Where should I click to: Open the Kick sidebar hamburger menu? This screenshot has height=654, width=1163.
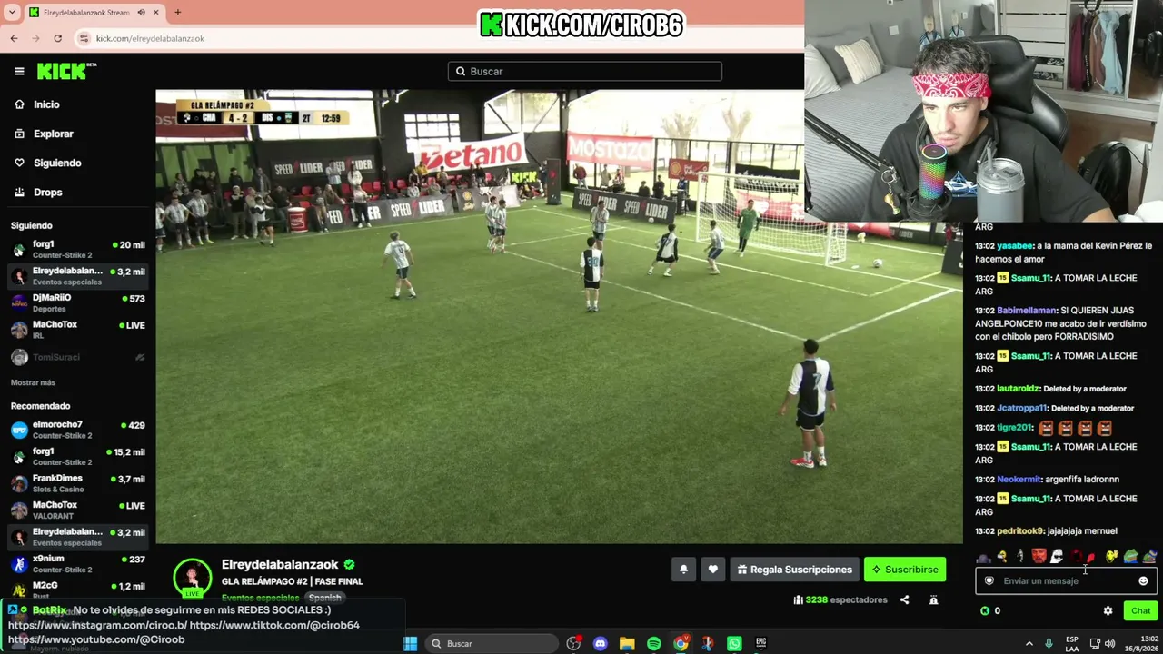tap(19, 71)
